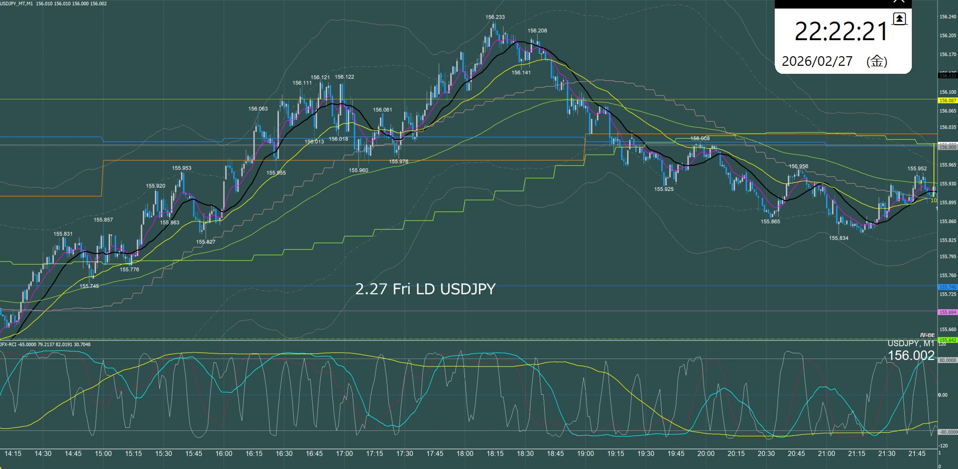Click the 80.0000 level tag in RCI panel

(947, 361)
